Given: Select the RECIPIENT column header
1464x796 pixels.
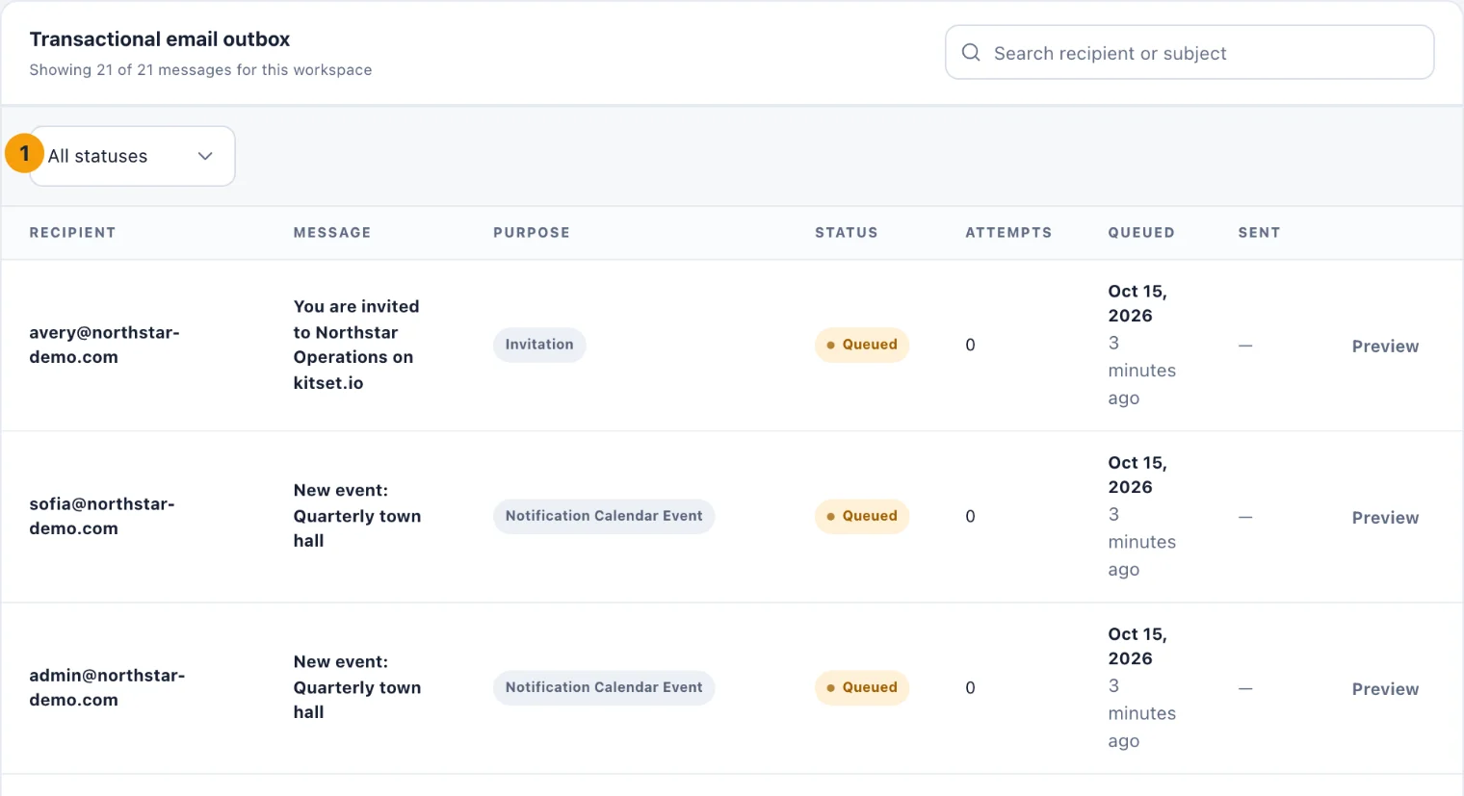Looking at the screenshot, I should click(72, 232).
